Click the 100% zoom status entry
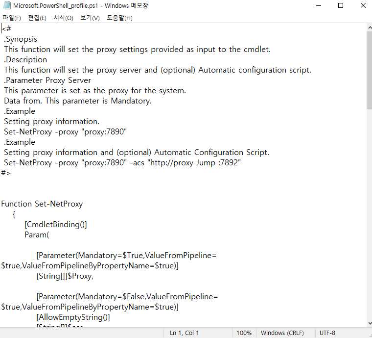The image size is (372, 338). 244,333
